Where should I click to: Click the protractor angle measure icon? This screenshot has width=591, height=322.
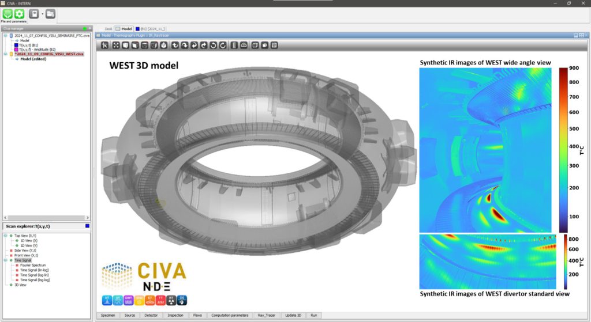[x=244, y=45]
